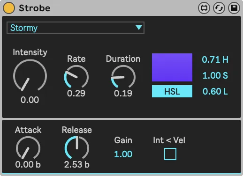Image resolution: width=243 pixels, height=176 pixels.
Task: Click the Rate label
Action: click(x=76, y=59)
